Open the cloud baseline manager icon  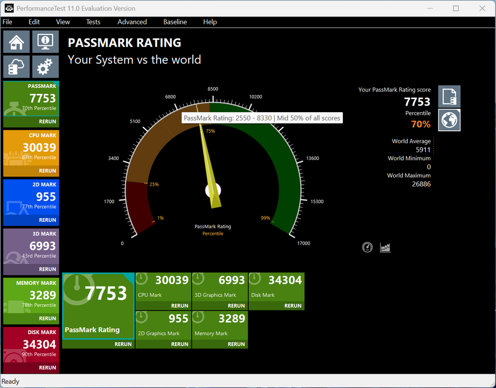tap(16, 66)
